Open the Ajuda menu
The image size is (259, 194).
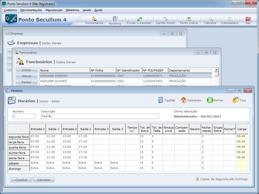point(98,10)
